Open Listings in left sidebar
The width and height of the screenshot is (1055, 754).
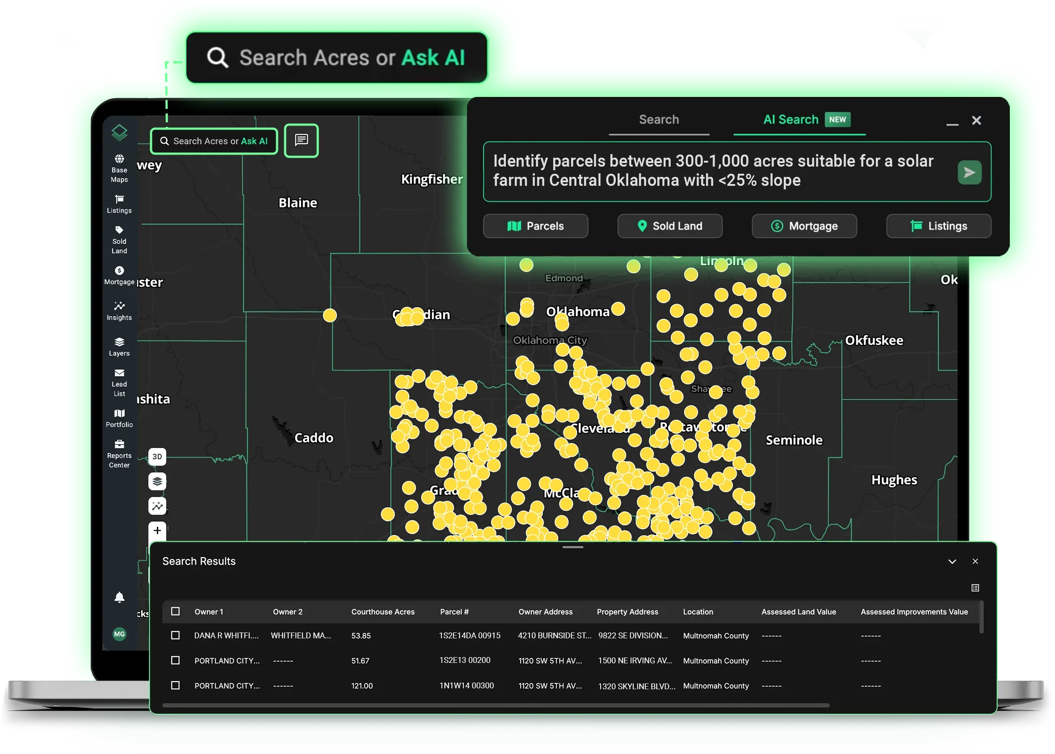pyautogui.click(x=119, y=204)
